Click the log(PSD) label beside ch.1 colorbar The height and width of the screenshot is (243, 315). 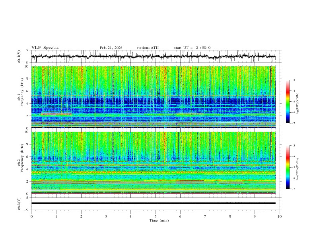coord(297,104)
